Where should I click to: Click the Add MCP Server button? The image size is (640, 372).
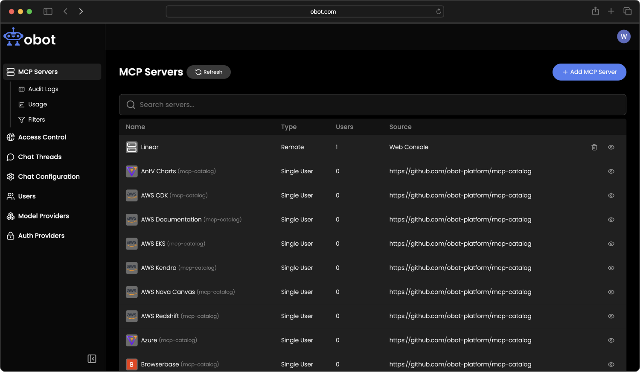point(589,72)
